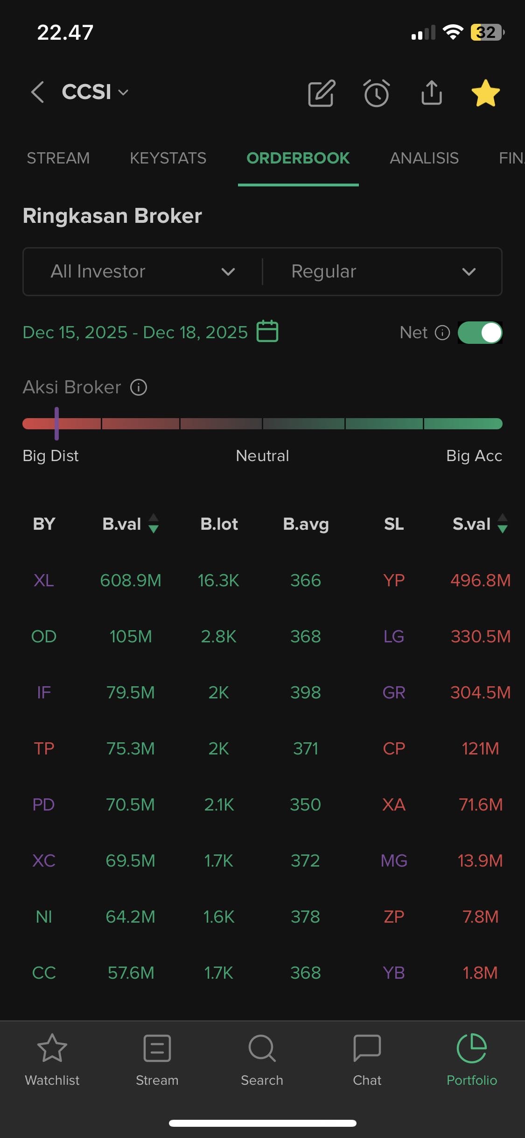Tap the back arrow icon

tap(38, 92)
